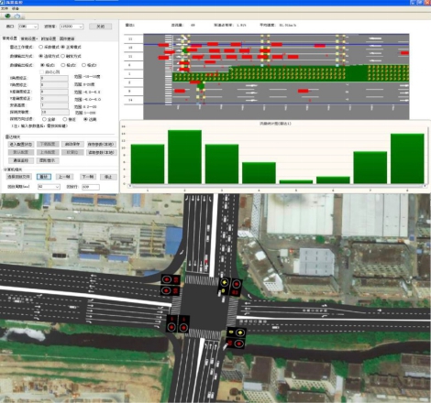Click the communication monitor button in third row

pyautogui.click(x=21, y=160)
